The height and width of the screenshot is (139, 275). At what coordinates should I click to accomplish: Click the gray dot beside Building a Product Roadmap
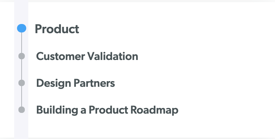pos(22,110)
